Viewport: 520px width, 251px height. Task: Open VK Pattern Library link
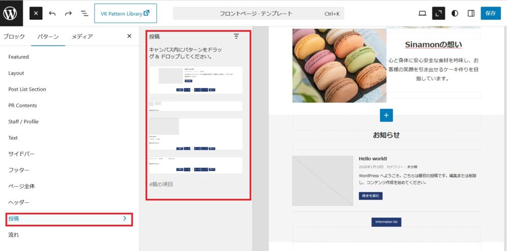click(x=125, y=14)
